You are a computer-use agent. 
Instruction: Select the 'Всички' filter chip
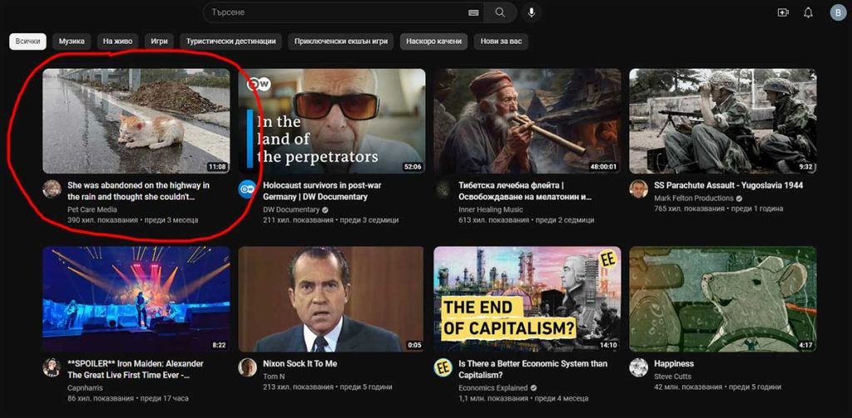point(27,42)
